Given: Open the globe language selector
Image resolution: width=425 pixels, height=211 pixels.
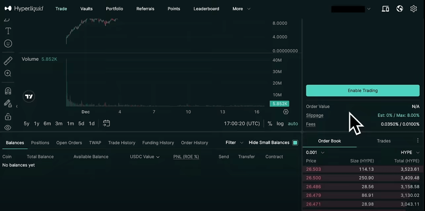Looking at the screenshot, I should pyautogui.click(x=400, y=9).
